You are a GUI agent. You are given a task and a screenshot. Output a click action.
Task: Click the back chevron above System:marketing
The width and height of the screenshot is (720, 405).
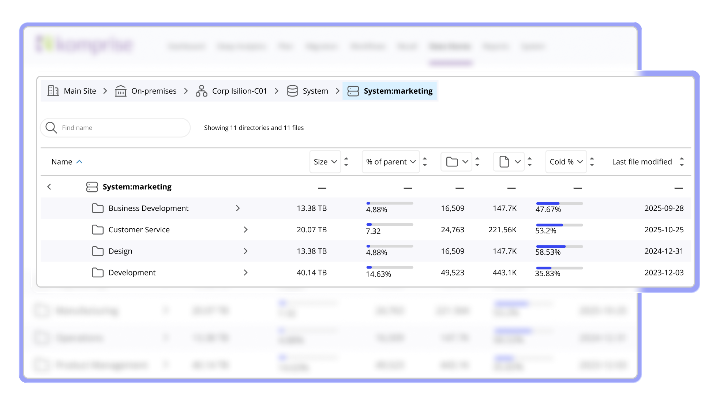[49, 187]
